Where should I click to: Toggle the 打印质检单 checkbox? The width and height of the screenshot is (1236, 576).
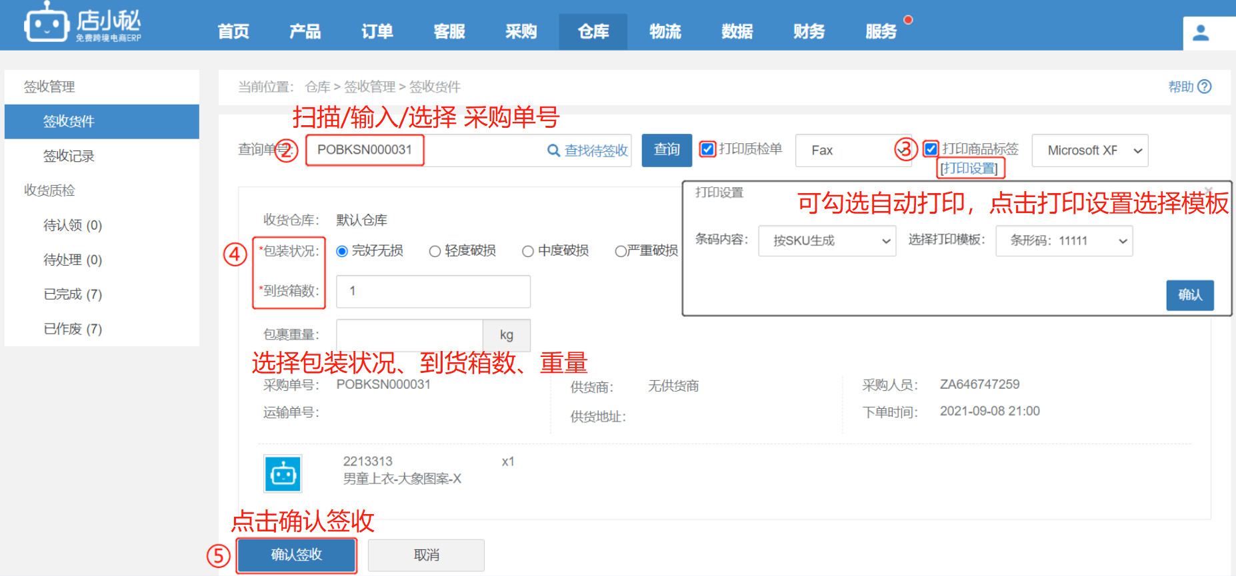pos(707,149)
